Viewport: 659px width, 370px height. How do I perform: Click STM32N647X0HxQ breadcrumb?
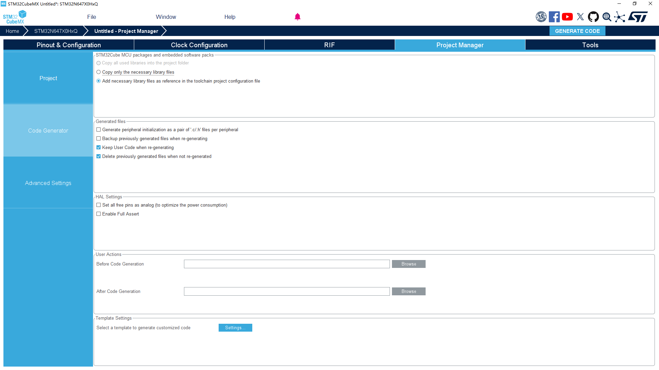point(56,31)
